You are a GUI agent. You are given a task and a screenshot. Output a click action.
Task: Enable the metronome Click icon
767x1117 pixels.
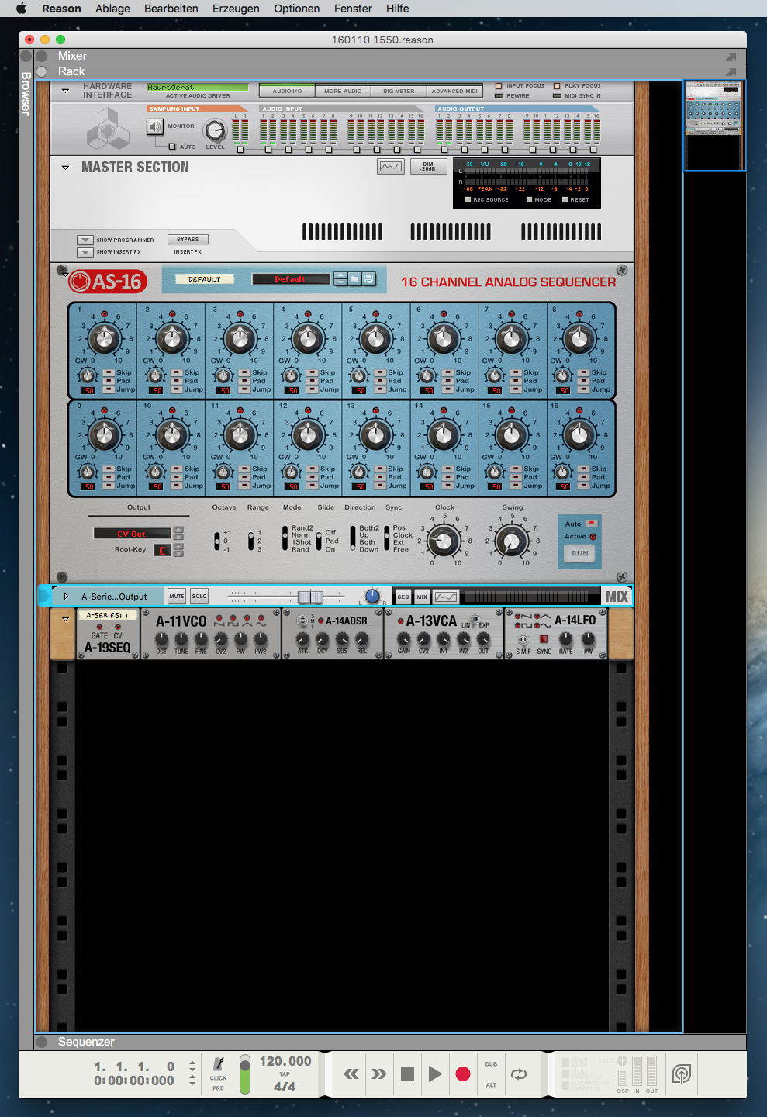(219, 1064)
